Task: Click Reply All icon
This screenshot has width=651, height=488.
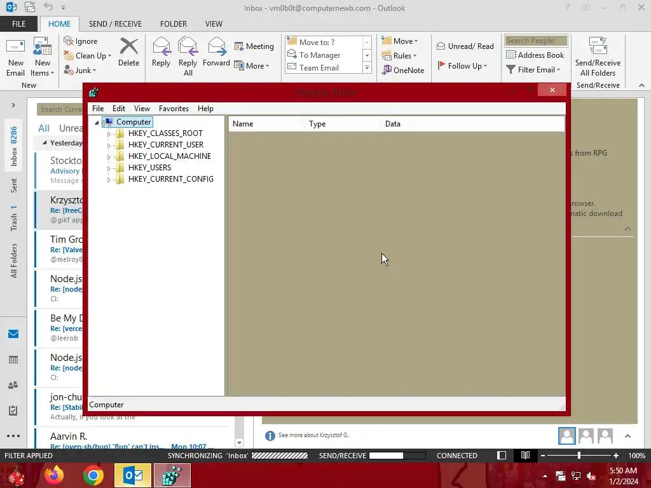Action: click(x=188, y=57)
